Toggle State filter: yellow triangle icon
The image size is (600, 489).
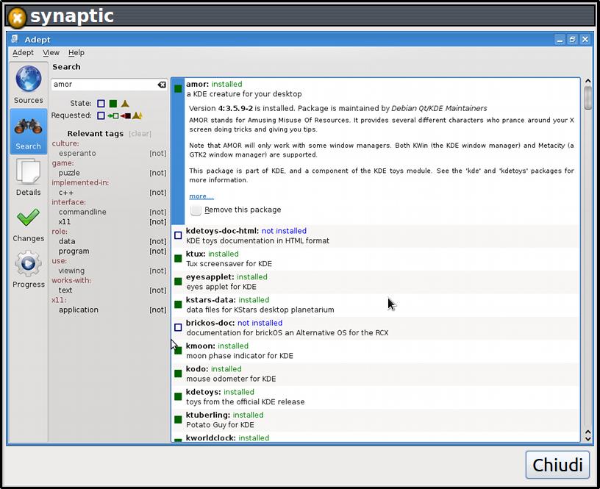click(125, 103)
